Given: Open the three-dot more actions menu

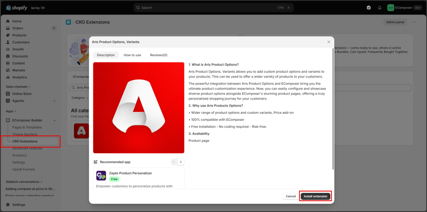Looking at the screenshot, I should [x=414, y=22].
